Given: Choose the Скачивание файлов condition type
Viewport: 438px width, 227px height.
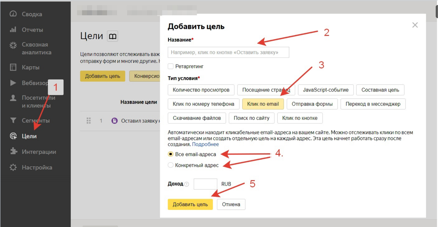Looking at the screenshot, I should click(x=197, y=118).
